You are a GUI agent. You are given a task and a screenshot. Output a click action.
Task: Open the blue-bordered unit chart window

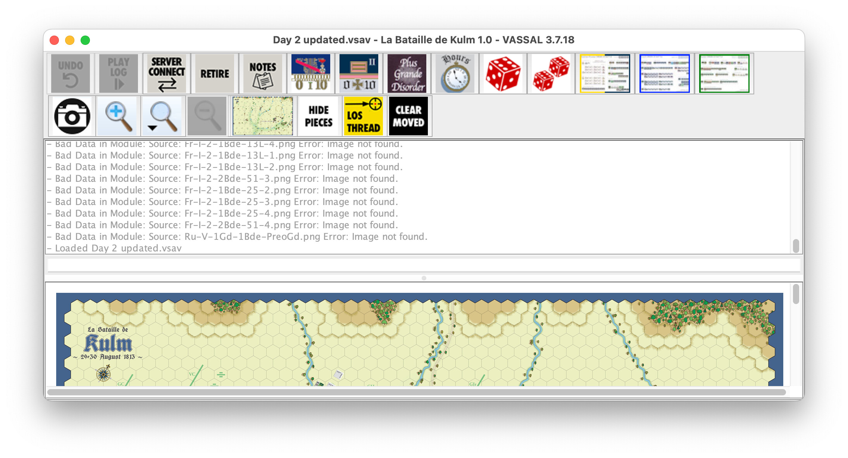tap(664, 73)
